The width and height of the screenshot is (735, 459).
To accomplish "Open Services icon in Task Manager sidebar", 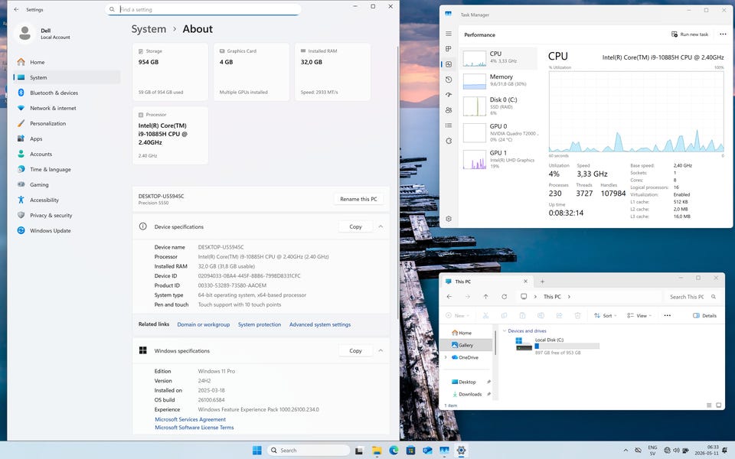I will point(449,141).
